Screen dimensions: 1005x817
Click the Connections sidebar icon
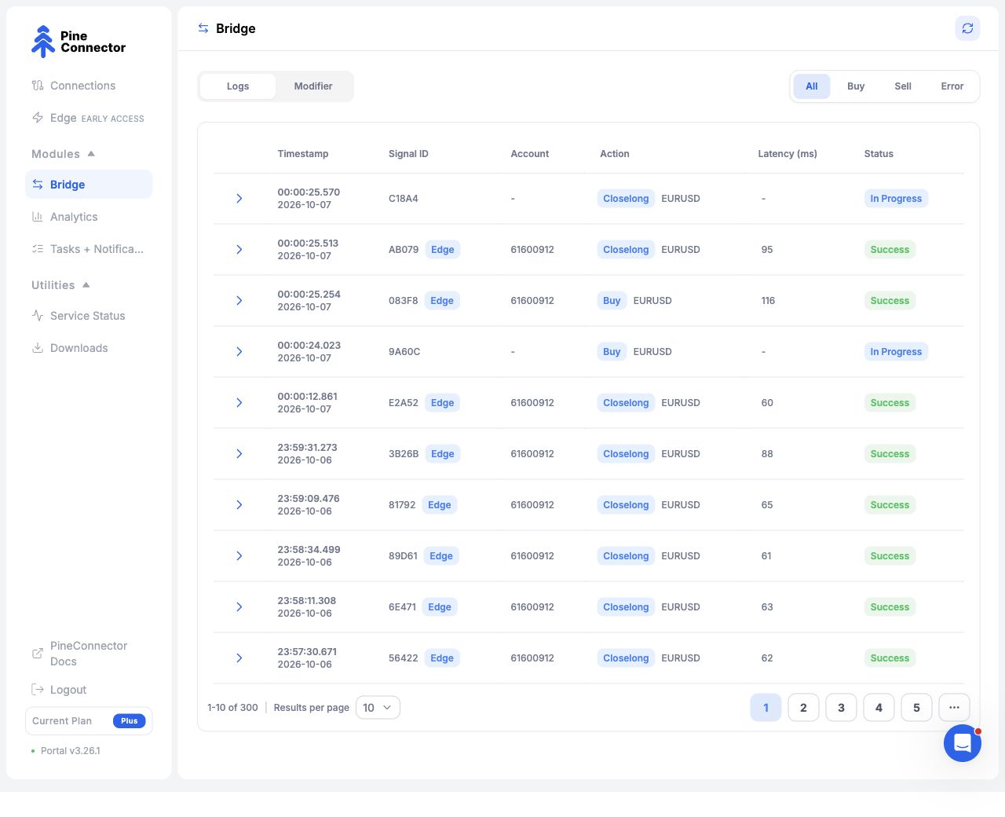pos(37,86)
